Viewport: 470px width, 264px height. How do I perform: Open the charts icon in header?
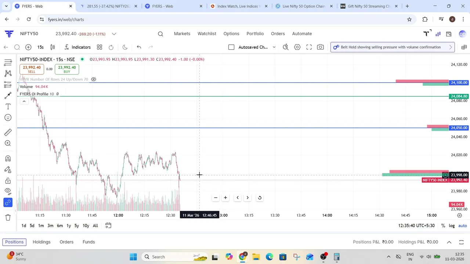click(x=438, y=34)
